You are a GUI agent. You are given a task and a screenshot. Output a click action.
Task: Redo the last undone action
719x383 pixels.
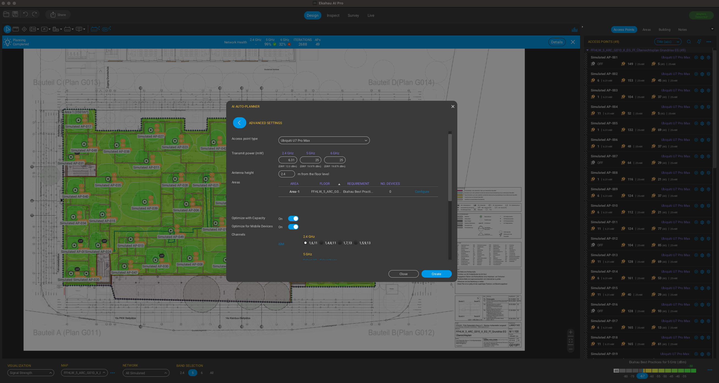pyautogui.click(x=35, y=14)
